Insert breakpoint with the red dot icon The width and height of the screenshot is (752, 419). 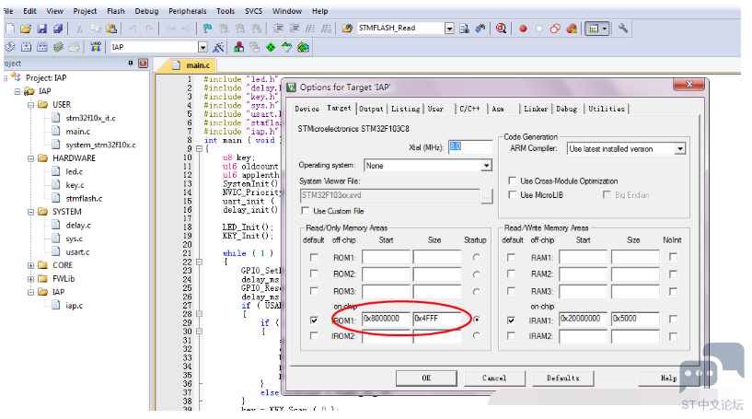coord(523,29)
